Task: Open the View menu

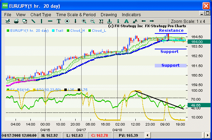Action: click(21, 14)
